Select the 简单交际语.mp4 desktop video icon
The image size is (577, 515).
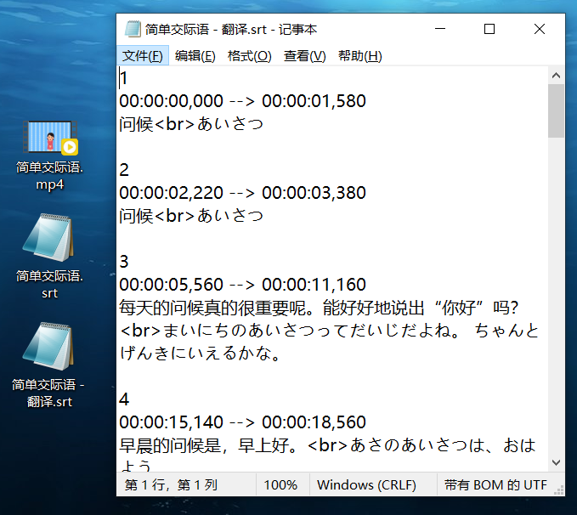click(49, 156)
